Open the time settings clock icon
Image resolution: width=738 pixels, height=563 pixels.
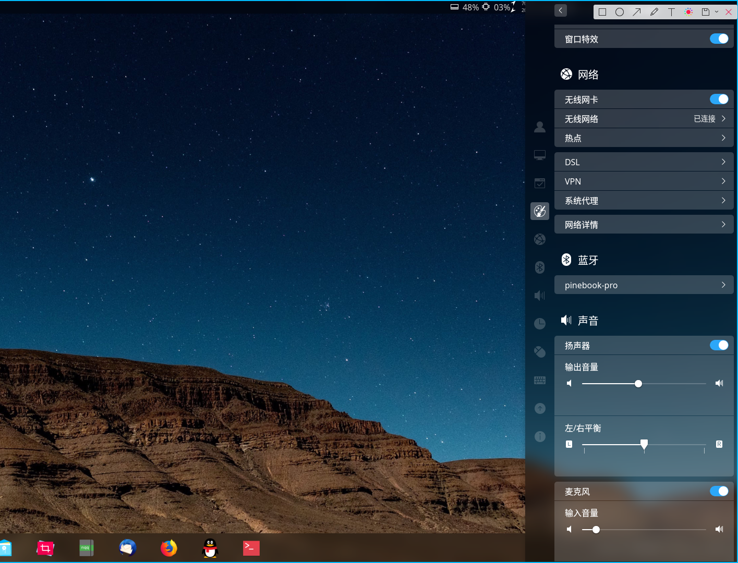click(x=540, y=324)
